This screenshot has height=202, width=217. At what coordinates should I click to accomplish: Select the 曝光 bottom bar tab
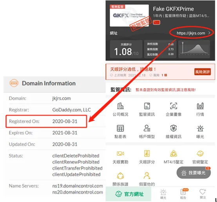(163, 194)
